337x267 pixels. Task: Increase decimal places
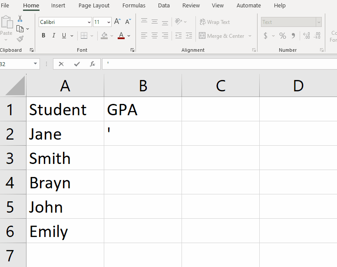307,36
